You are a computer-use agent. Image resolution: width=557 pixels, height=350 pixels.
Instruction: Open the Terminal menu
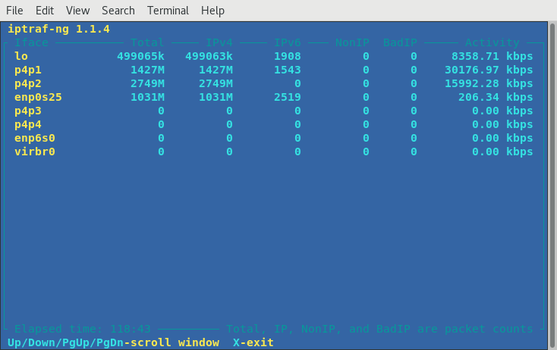point(168,11)
